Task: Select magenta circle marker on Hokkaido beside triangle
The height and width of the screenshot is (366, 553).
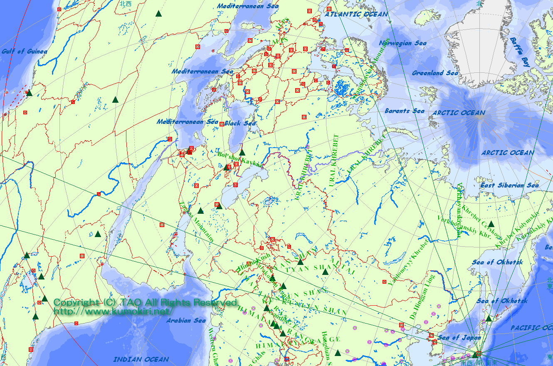Action: click(484, 321)
